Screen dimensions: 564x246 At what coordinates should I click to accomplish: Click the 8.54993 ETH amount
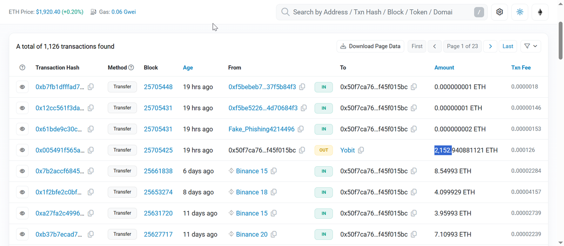(x=453, y=171)
